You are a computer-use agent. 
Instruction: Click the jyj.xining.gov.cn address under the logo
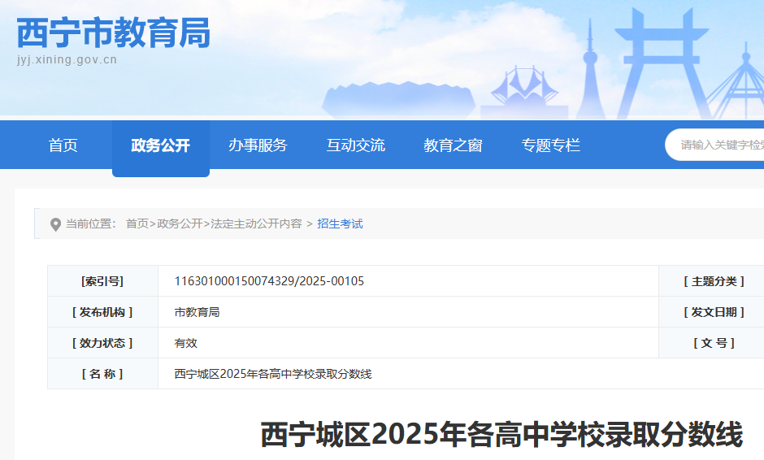pyautogui.click(x=67, y=60)
